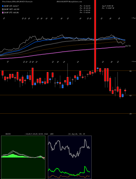Select the DOW ST: 63.67 label
136x179 pixels.
tap(11, 6)
